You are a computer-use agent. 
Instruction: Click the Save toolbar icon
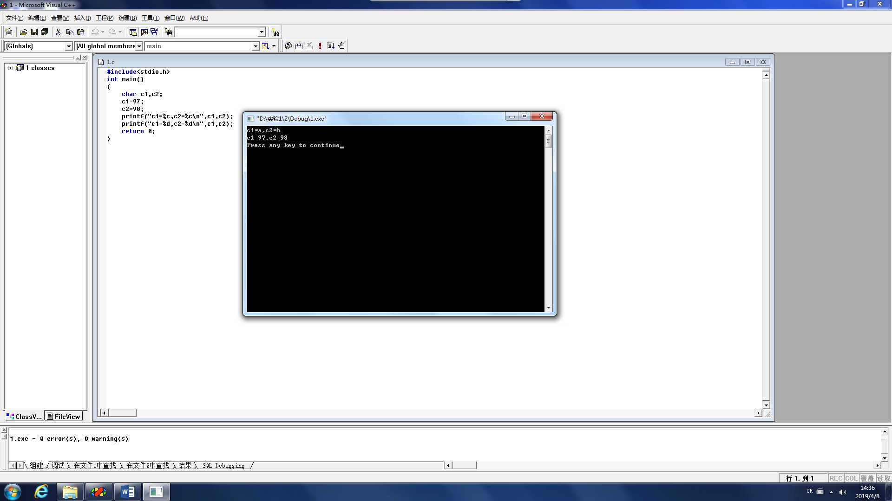(x=34, y=32)
